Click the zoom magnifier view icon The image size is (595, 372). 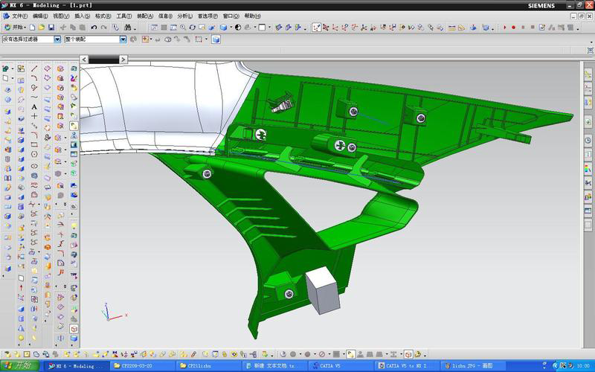coord(180,28)
